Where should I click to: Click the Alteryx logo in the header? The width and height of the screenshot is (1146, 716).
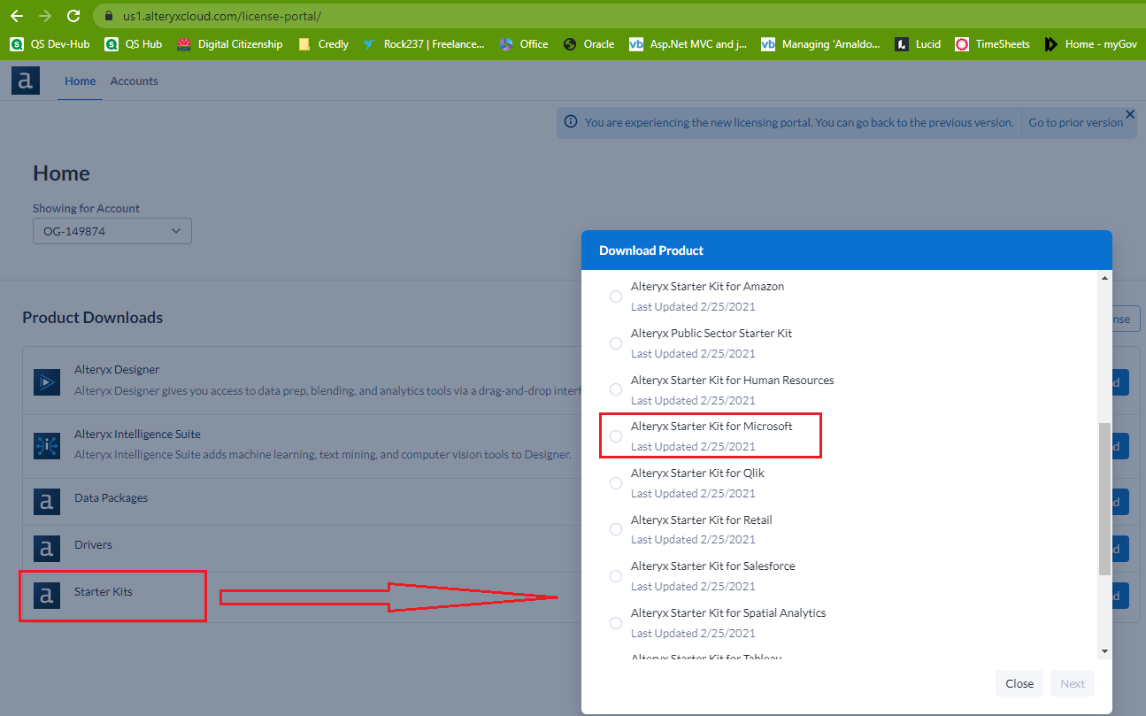click(25, 80)
